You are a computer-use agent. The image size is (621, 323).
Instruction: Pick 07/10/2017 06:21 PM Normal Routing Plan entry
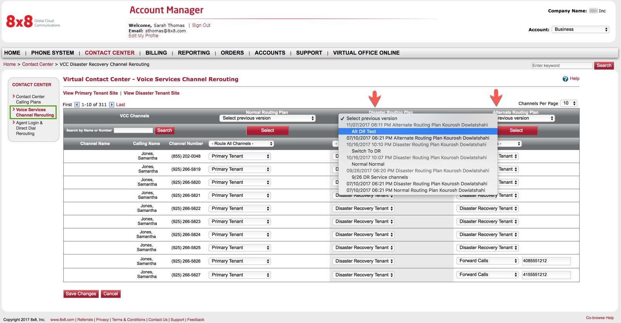pos(418,190)
